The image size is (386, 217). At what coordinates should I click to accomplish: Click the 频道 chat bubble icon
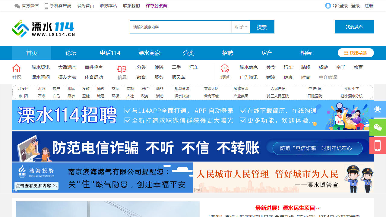tap(225, 69)
